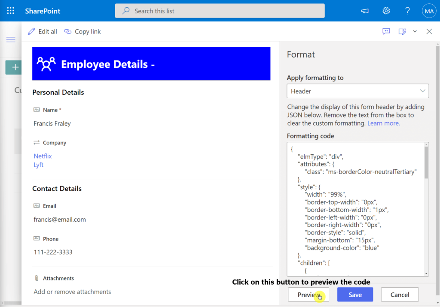Close the item details panel

click(429, 31)
